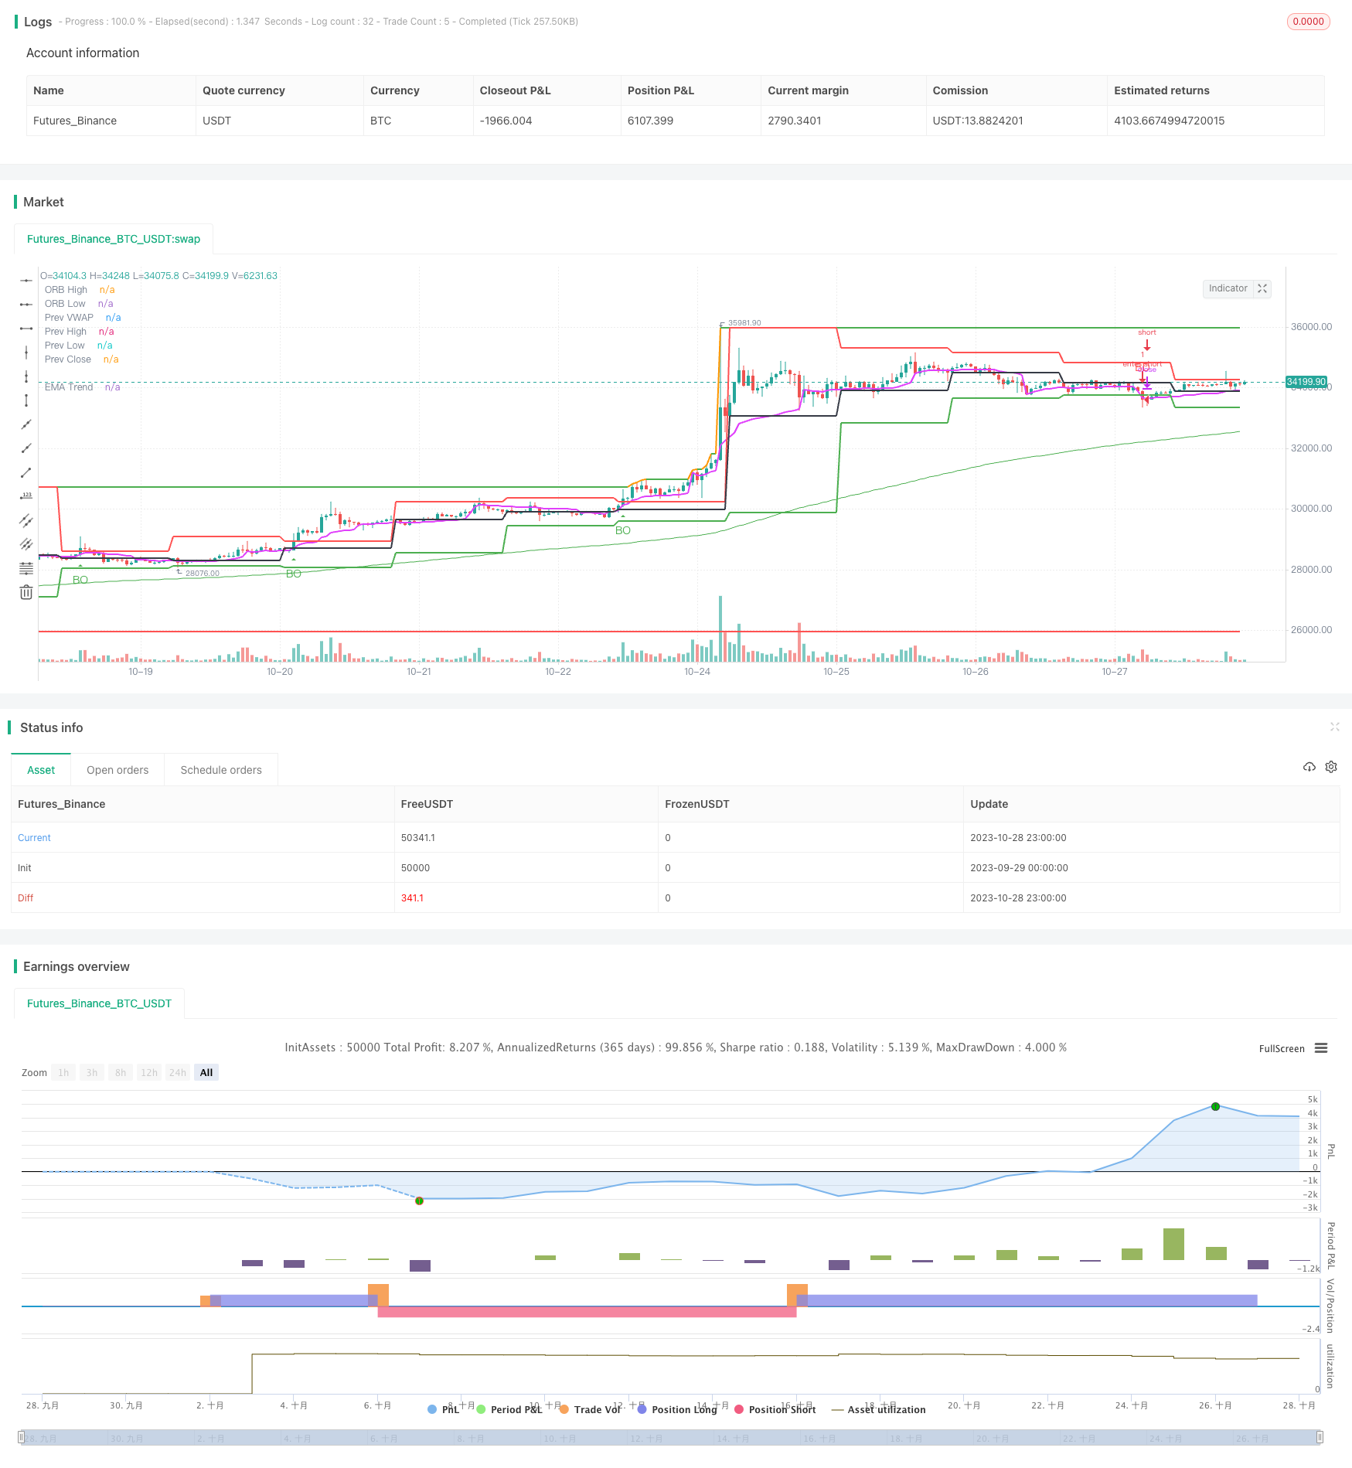Open the Futures_Binance_BTC_USDT earnings tab
The image size is (1352, 1468).
point(99,1003)
